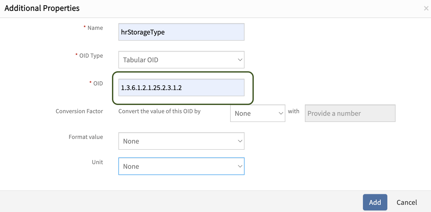Click the chevron on the Conversion Factor selector
Viewport: 431px width, 212px height.
281,113
